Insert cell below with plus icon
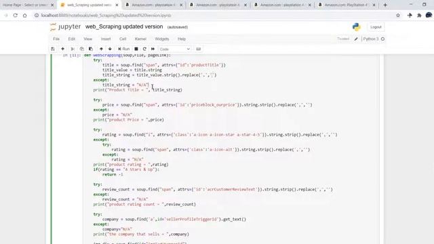434x244 pixels. click(x=63, y=49)
